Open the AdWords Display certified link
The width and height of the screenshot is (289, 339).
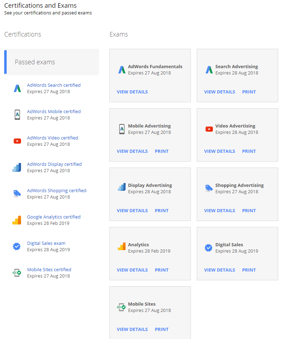click(54, 164)
